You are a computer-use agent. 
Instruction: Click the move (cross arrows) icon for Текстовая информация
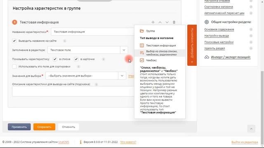tap(153, 22)
